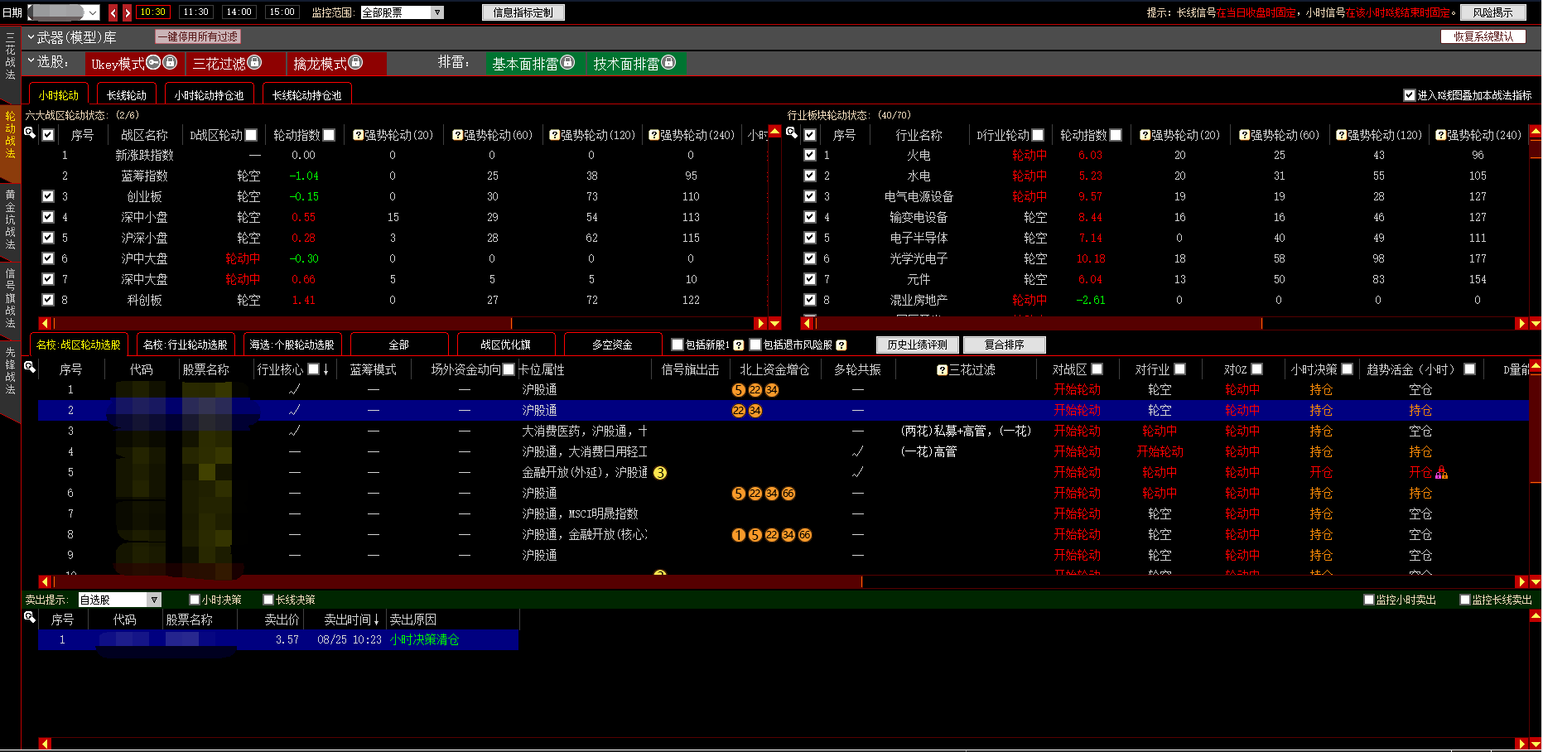Screen dimensions: 1543x752
Task: Click the lock icon on 技术面排雷
Action: pyautogui.click(x=669, y=63)
